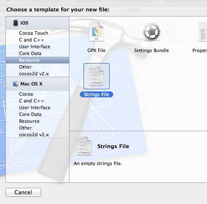Click Strings File icon in description pane
The width and height of the screenshot is (207, 204).
coord(84,146)
